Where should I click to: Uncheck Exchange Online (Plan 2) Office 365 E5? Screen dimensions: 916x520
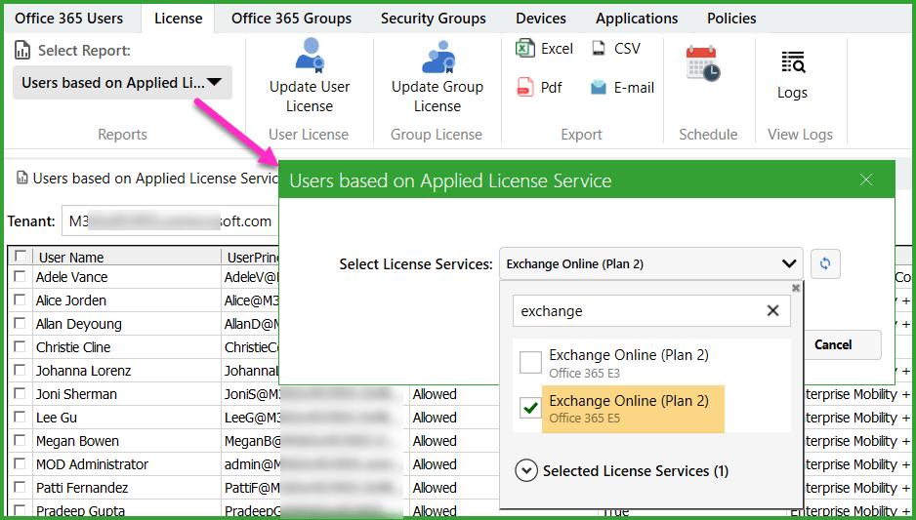(530, 409)
